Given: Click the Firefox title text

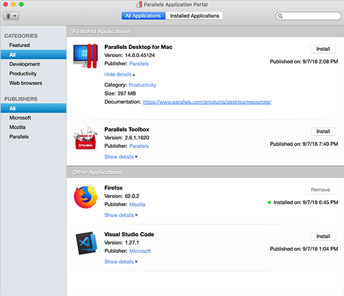Looking at the screenshot, I should 113,188.
